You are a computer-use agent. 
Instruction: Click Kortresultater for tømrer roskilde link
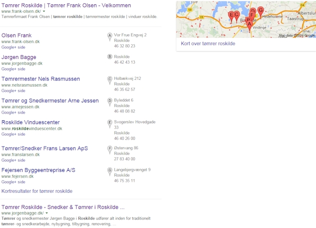(37, 191)
